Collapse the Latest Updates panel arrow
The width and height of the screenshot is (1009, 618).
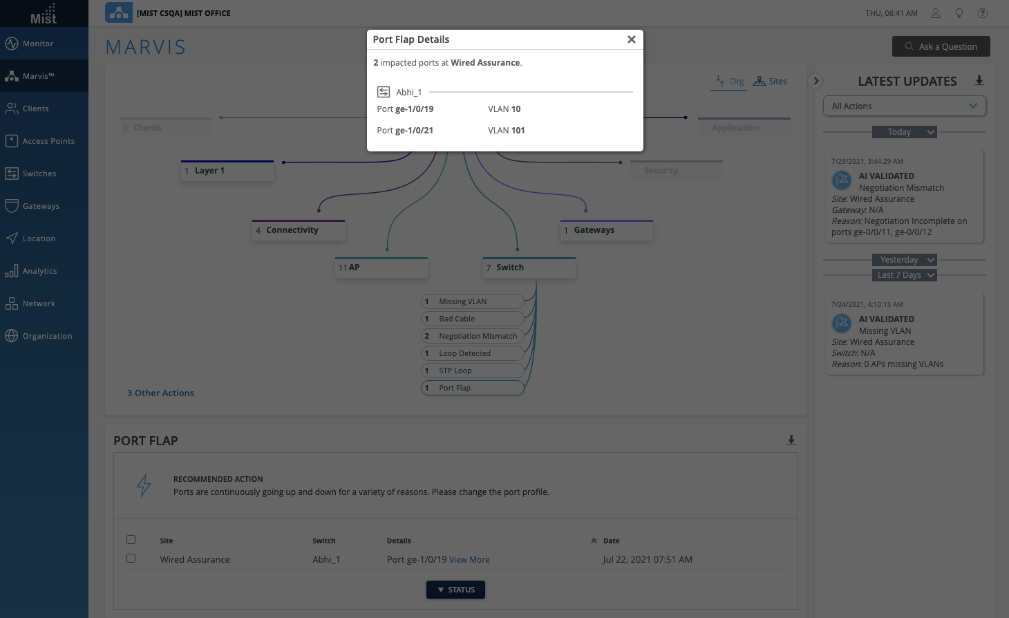816,81
